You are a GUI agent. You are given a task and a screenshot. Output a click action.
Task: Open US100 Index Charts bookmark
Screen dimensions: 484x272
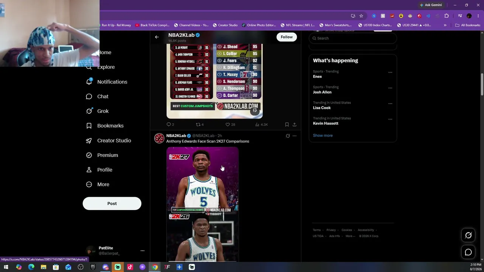(375, 25)
